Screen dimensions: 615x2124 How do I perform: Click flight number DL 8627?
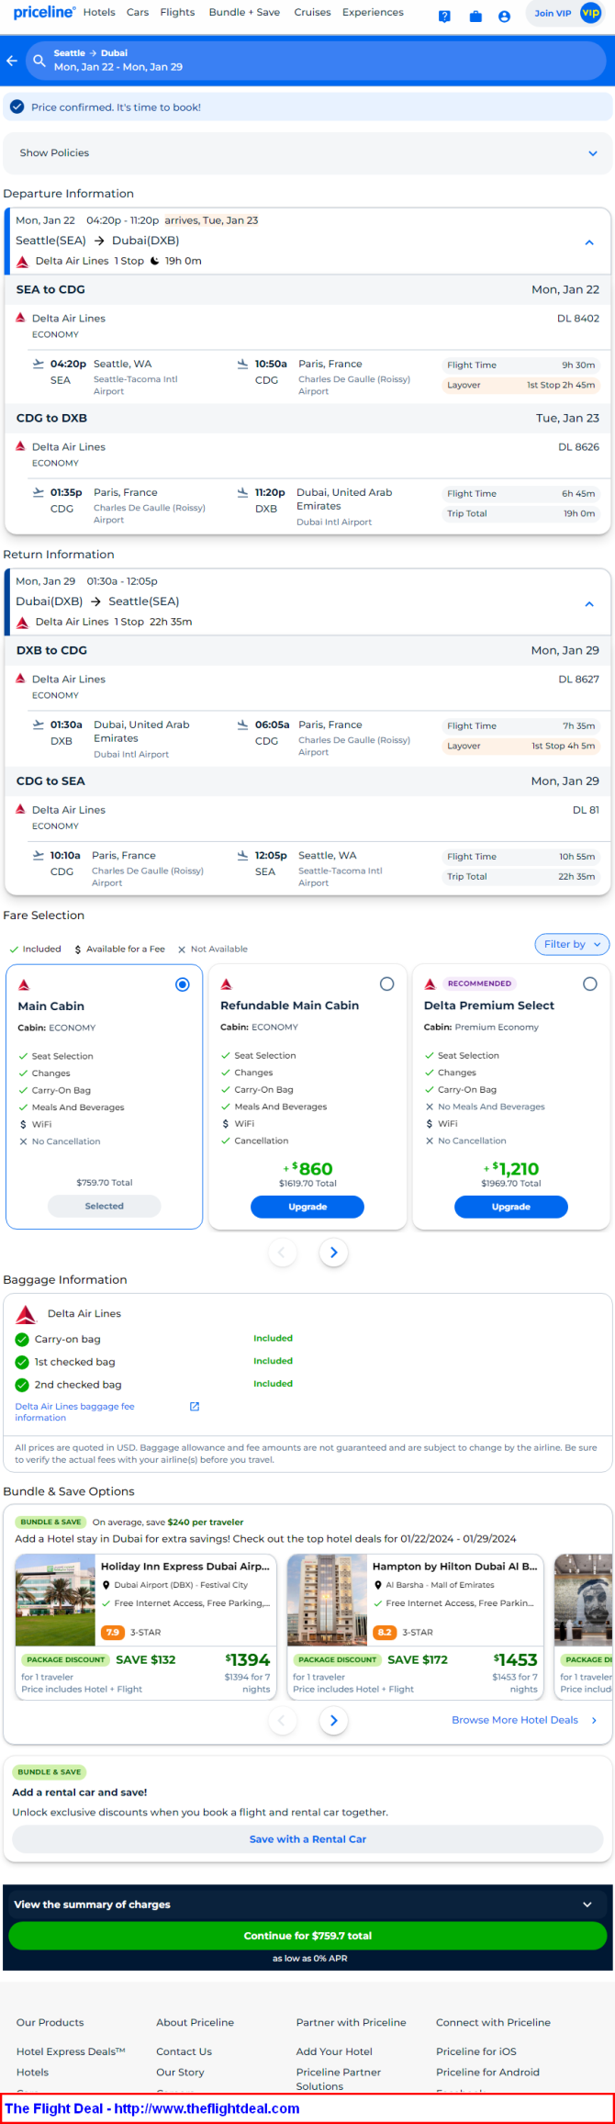point(578,680)
